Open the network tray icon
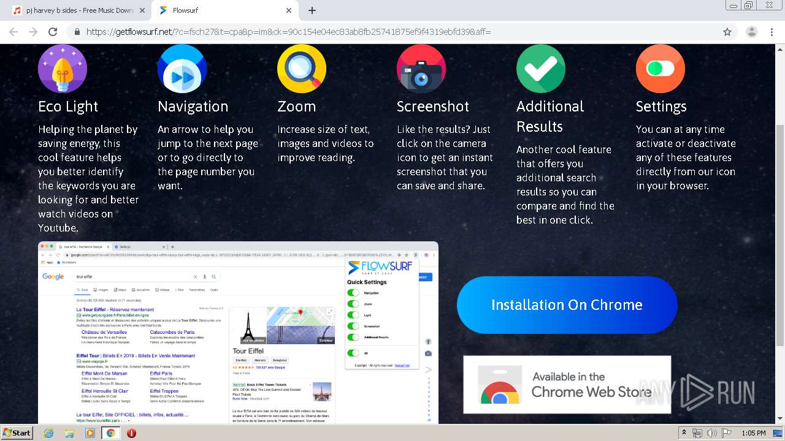Screen dimensions: 785x441 pos(697,433)
